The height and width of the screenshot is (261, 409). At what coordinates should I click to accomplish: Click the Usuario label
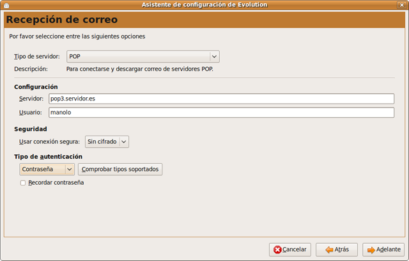pyautogui.click(x=31, y=112)
